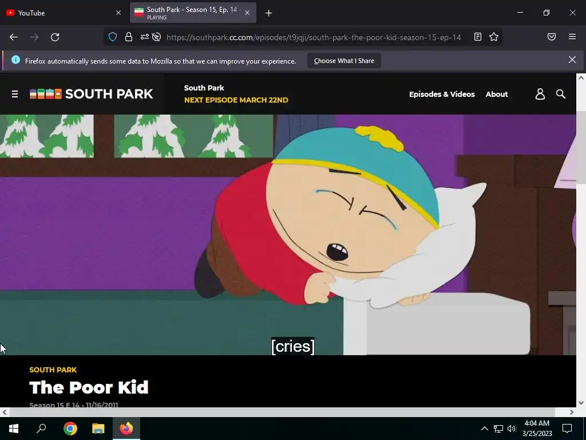Image resolution: width=586 pixels, height=440 pixels.
Task: Open the About menu item
Action: click(x=496, y=95)
